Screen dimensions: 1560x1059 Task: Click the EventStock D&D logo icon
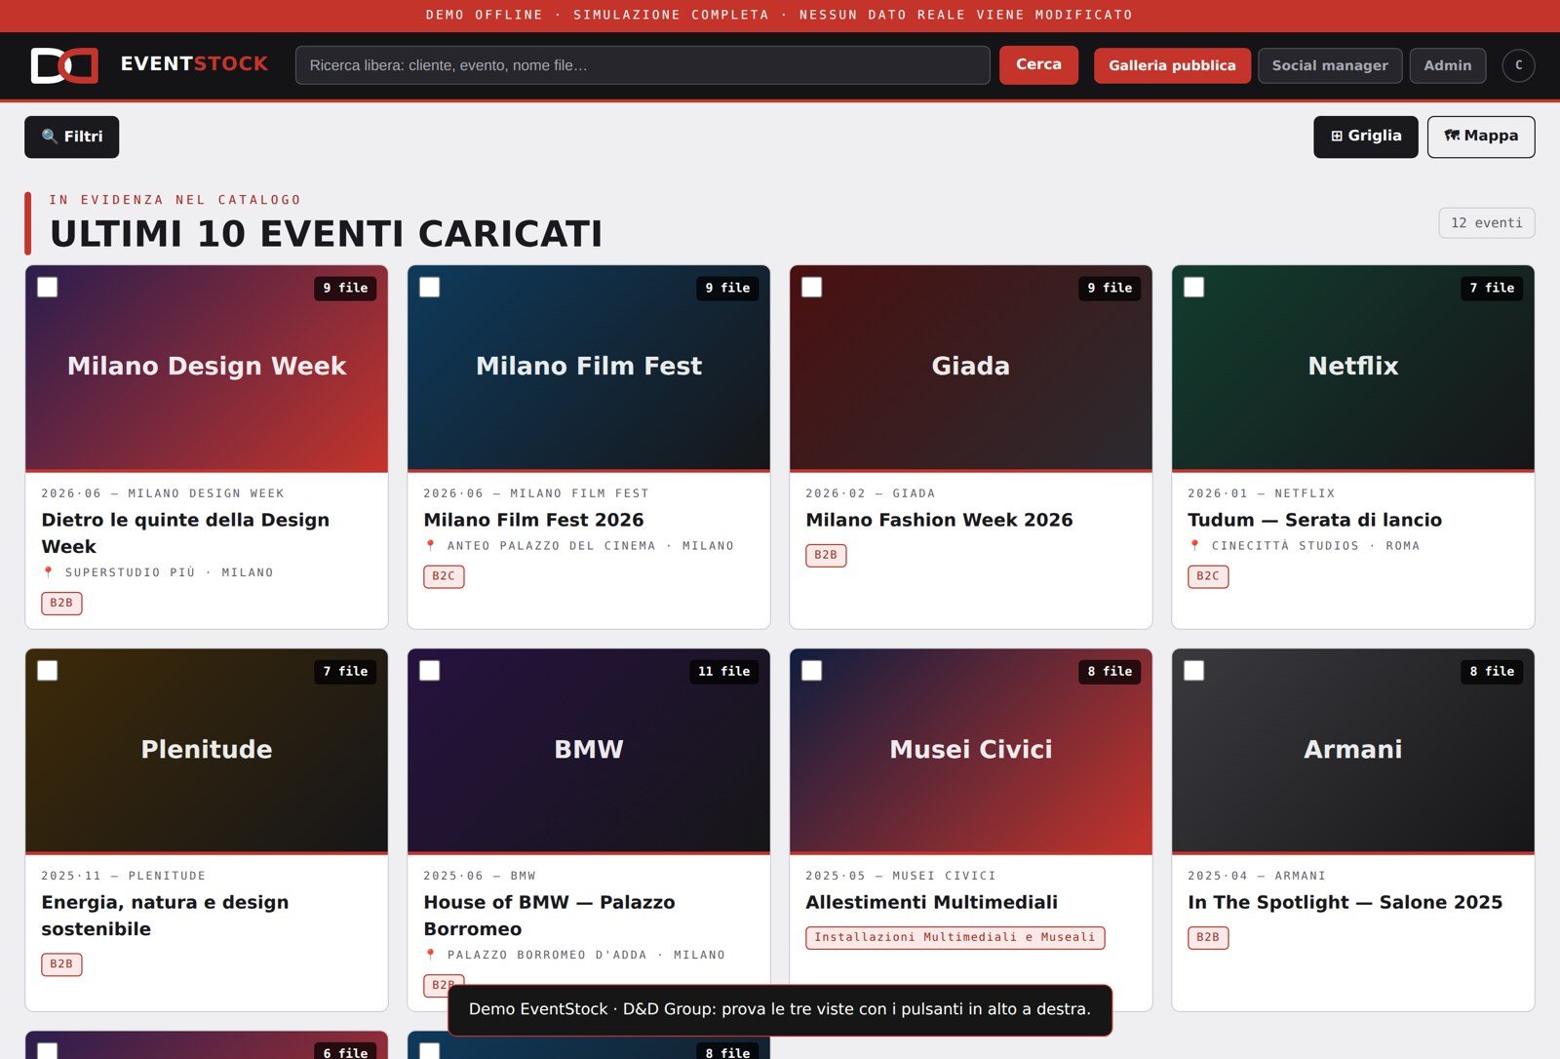pos(64,65)
